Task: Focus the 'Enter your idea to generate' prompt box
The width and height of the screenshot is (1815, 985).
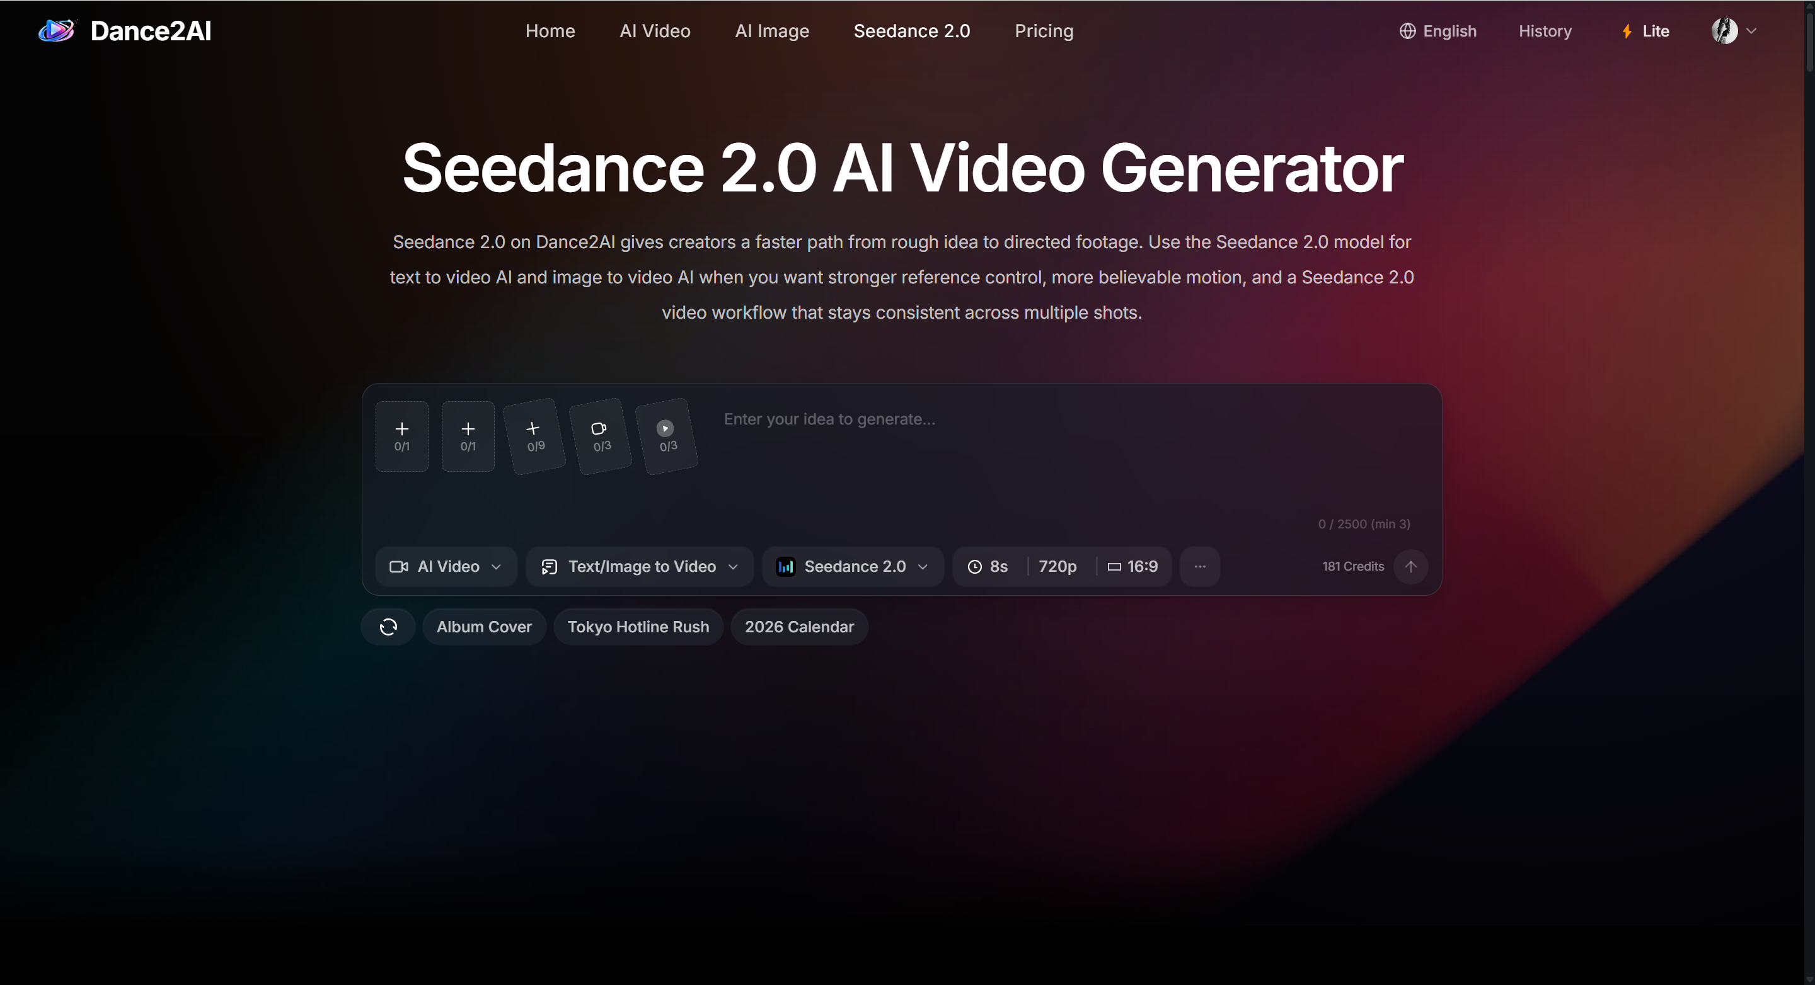Action: pyautogui.click(x=1068, y=458)
